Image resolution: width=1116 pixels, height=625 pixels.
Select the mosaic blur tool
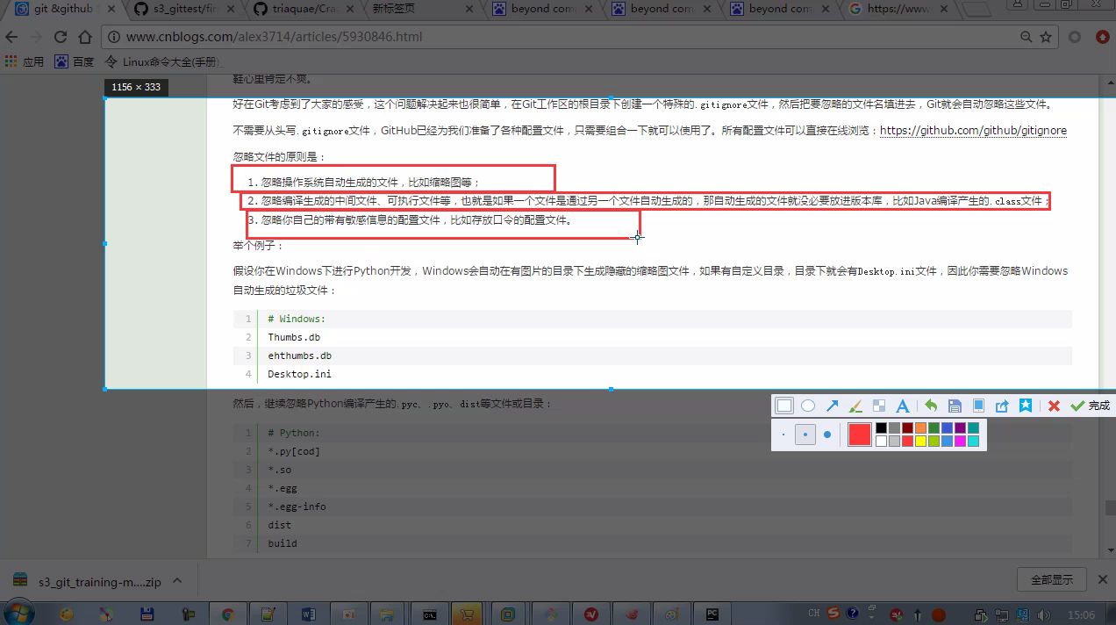pos(878,406)
